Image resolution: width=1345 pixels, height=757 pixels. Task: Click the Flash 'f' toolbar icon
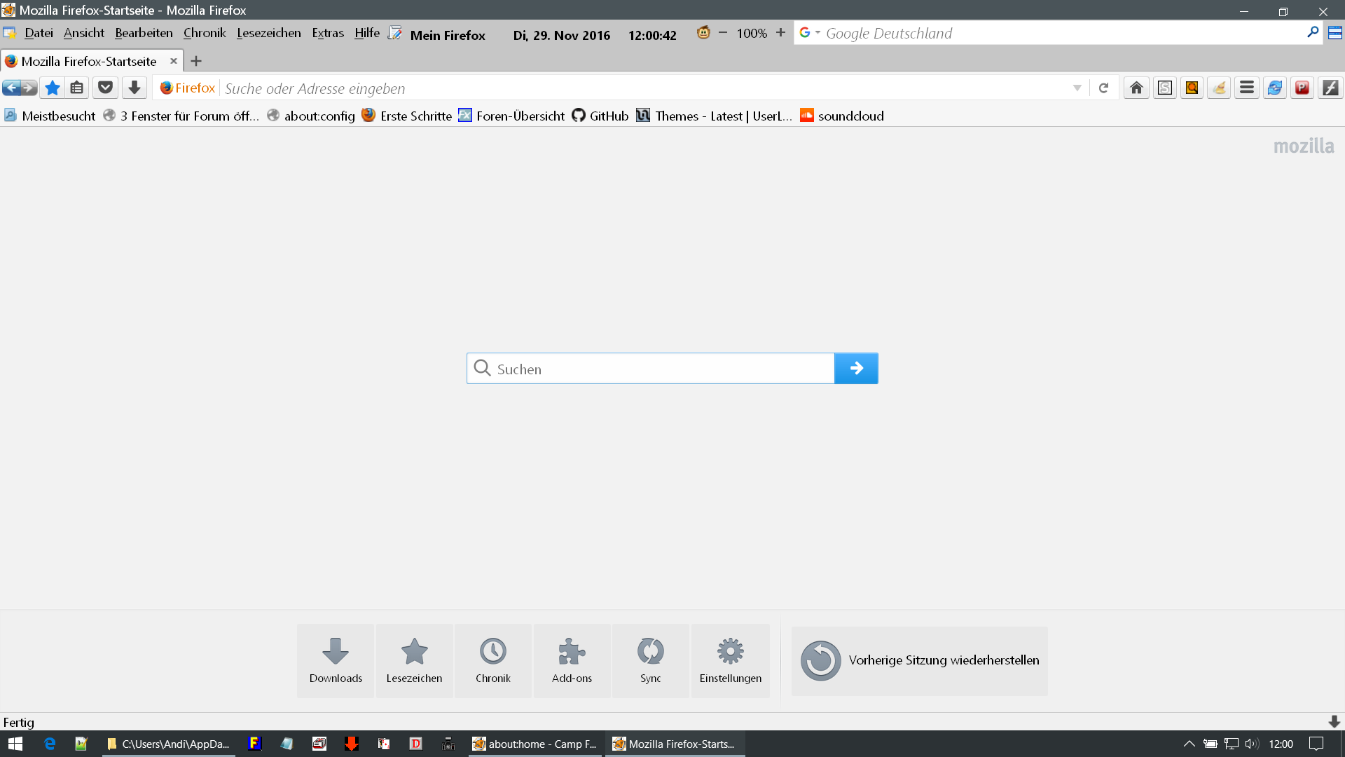point(1330,88)
